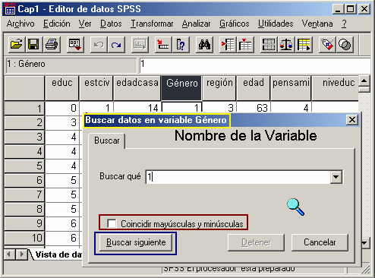375x278 pixels.
Task: Click into the Buscar qué text field
Action: (238, 177)
